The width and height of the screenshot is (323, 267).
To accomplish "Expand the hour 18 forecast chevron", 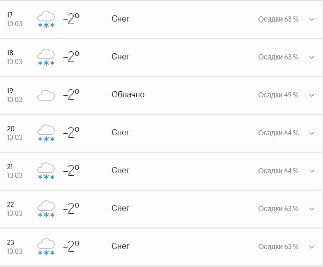I will (x=312, y=57).
